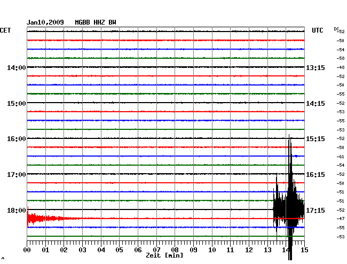Image resolution: width=347 pixels, height=264 pixels.
Task: Select the 18:00 CET time label
Action: (17, 210)
